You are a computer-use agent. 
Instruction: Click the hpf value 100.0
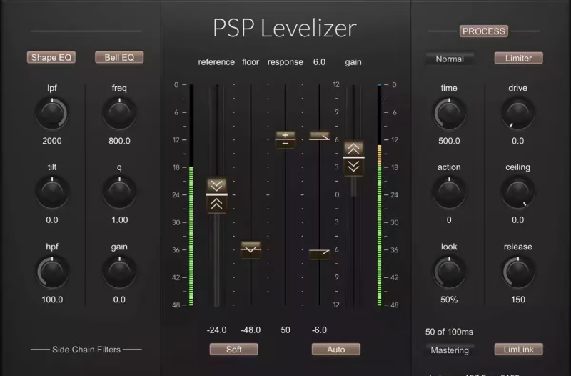52,300
